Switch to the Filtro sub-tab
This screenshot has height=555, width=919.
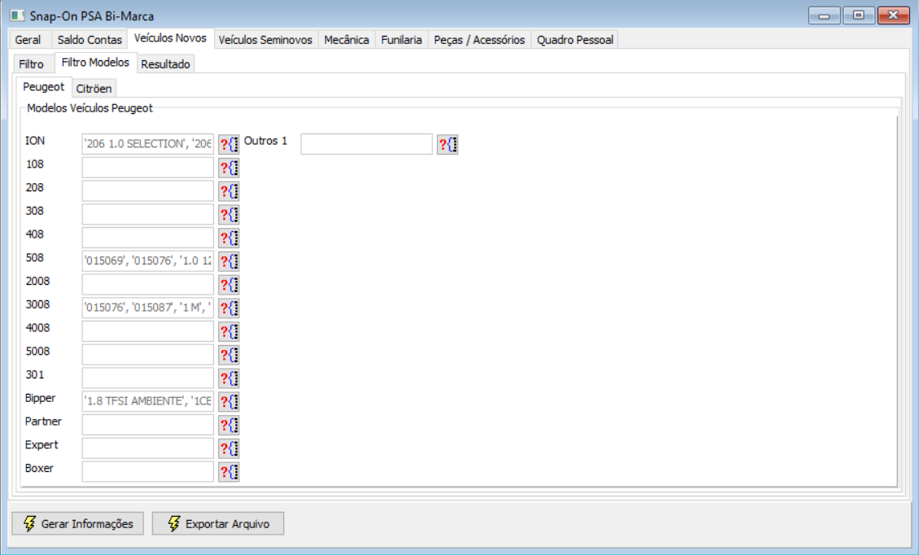32,63
